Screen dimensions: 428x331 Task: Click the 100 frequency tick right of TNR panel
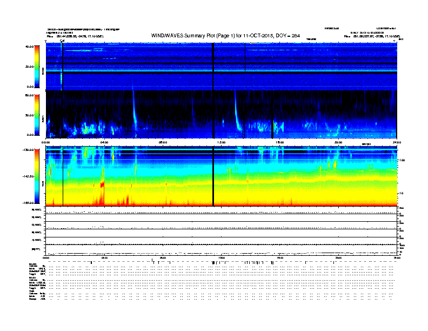pyautogui.click(x=402, y=160)
